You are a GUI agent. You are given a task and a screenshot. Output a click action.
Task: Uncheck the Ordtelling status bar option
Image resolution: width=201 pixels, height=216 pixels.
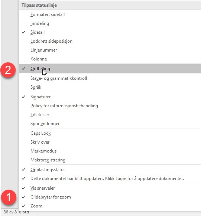[x=110, y=69]
